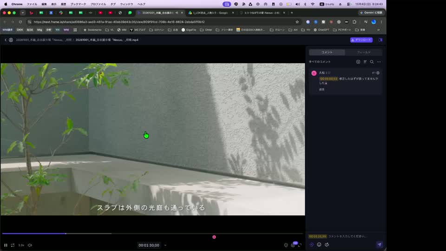446x251 pixels.
Task: Toggle loop playback icon
Action: [13, 245]
